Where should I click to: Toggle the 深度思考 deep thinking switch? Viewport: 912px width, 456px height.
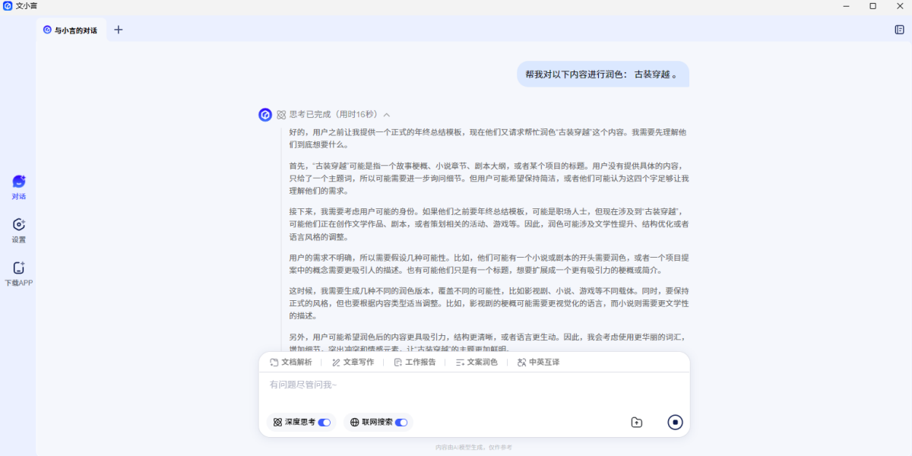[325, 422]
